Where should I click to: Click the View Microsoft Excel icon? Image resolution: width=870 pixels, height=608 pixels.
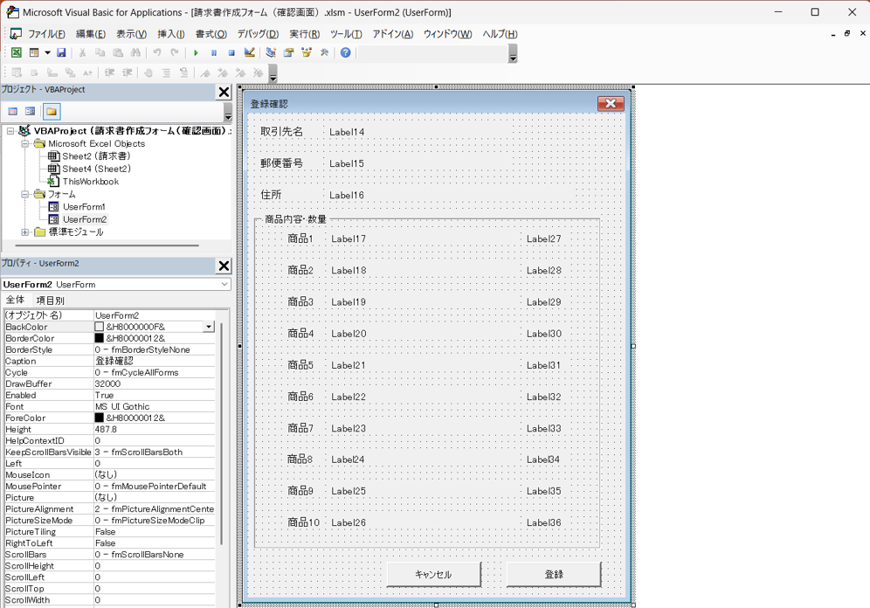click(16, 52)
